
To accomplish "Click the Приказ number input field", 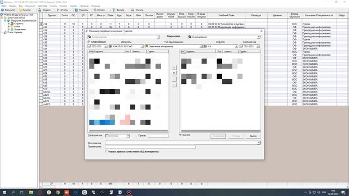I will pos(158,136).
